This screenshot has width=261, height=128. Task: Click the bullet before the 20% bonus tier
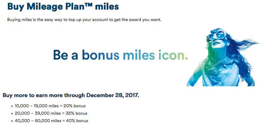tap(12, 106)
